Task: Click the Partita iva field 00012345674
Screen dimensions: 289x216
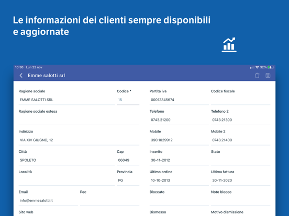Action: (x=179, y=100)
